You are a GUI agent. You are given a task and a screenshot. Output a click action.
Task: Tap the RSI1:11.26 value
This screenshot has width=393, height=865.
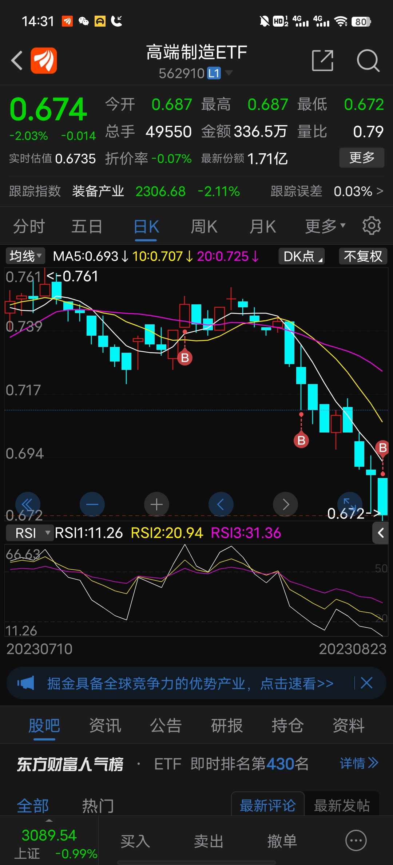pyautogui.click(x=89, y=533)
